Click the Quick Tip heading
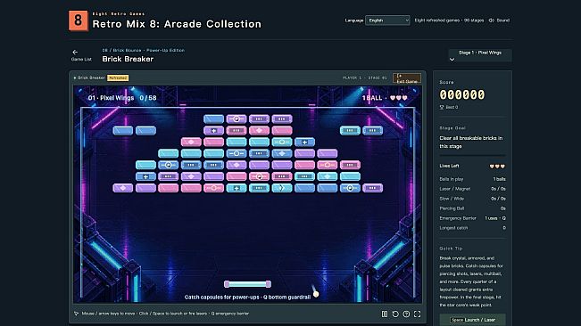This screenshot has height=326, width=581. tap(451, 249)
